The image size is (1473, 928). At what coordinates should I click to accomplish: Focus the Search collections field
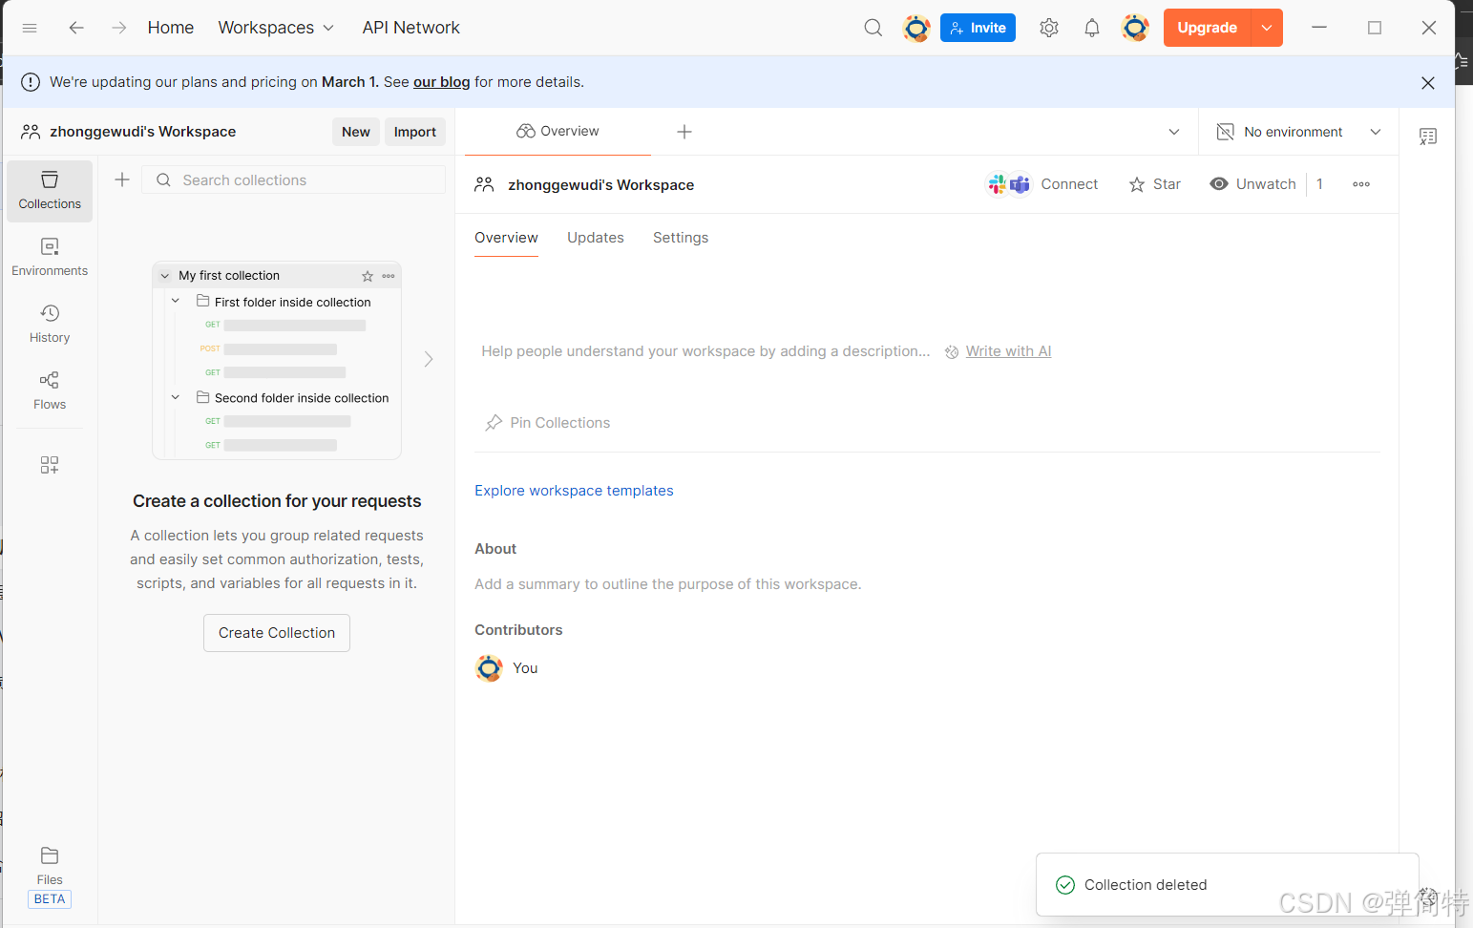tap(294, 179)
